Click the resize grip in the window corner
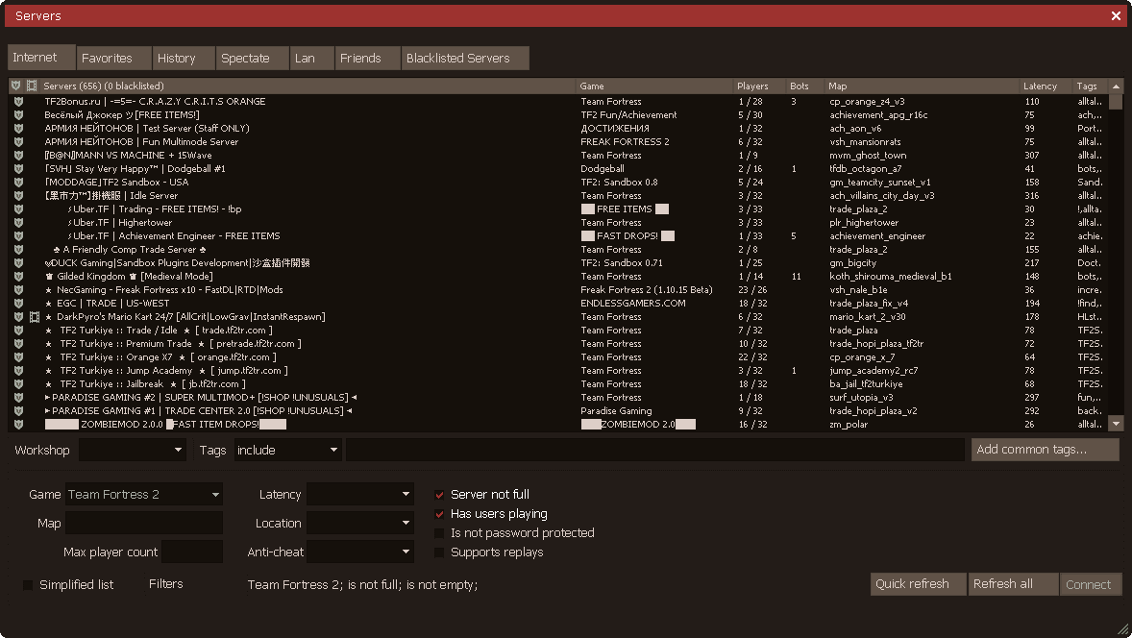Image resolution: width=1132 pixels, height=638 pixels. [x=1122, y=628]
